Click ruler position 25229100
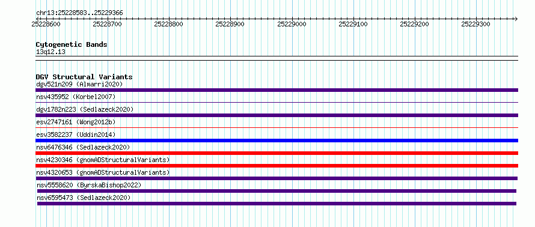Viewport: 535px width, 227px height. pyautogui.click(x=353, y=24)
